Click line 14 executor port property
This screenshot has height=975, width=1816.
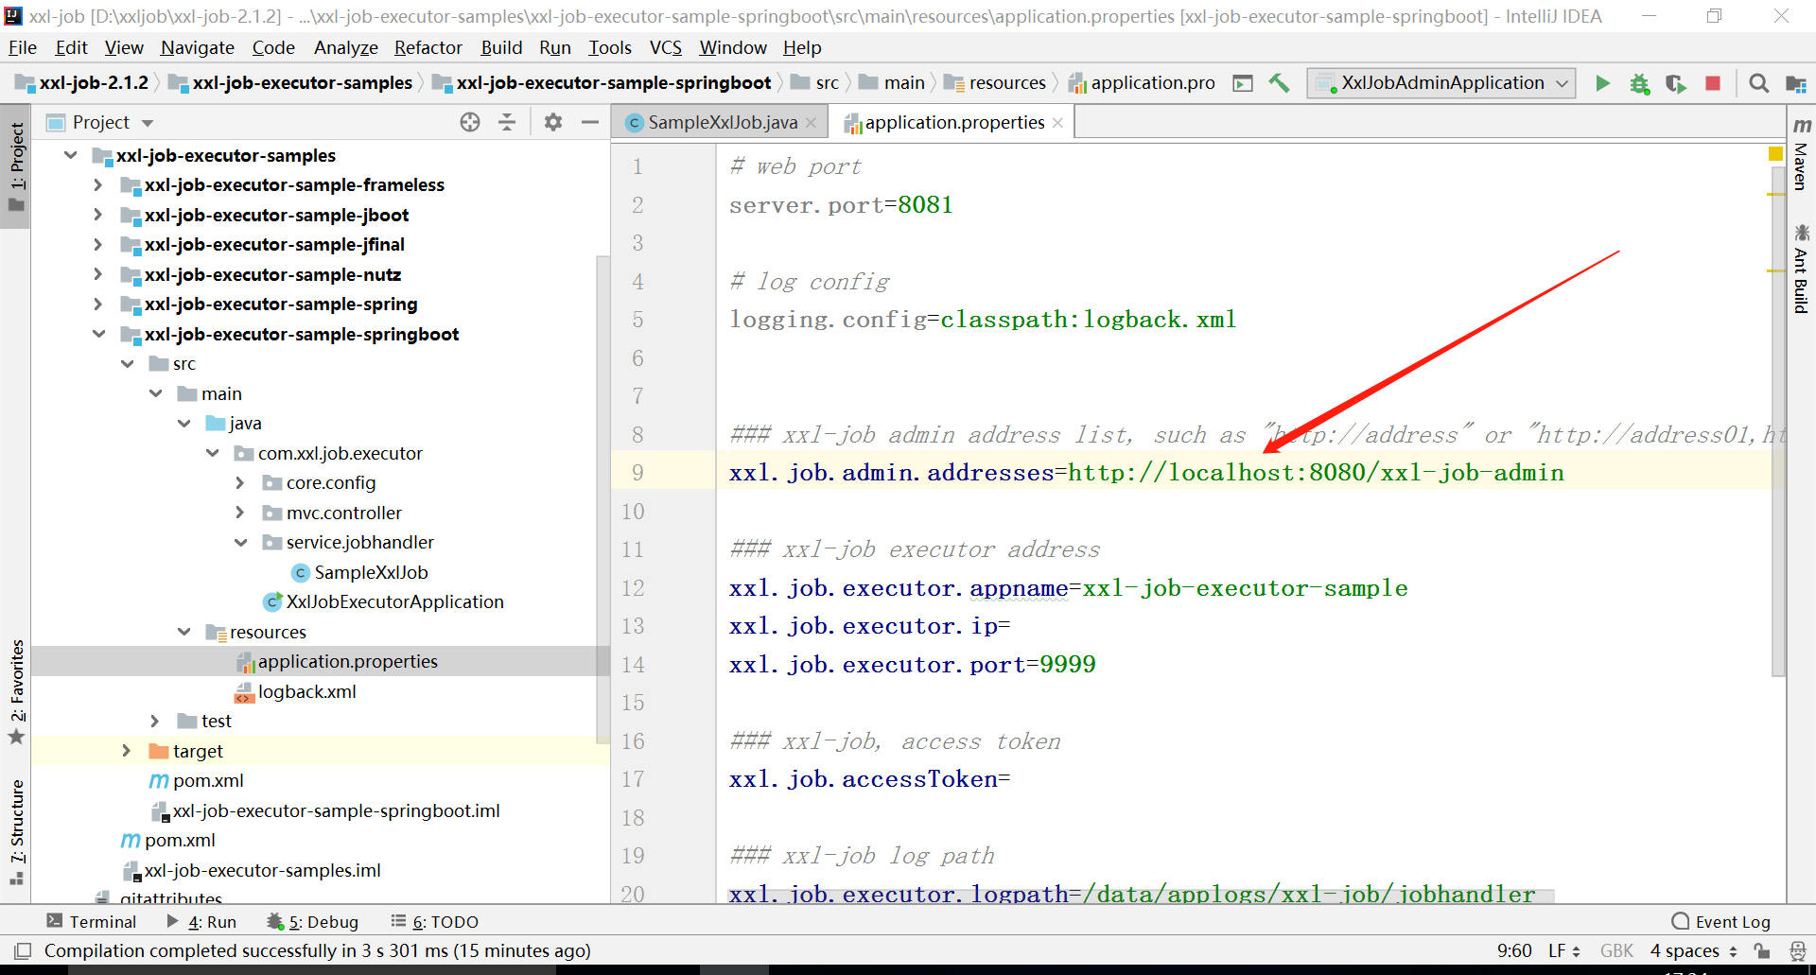coord(912,665)
